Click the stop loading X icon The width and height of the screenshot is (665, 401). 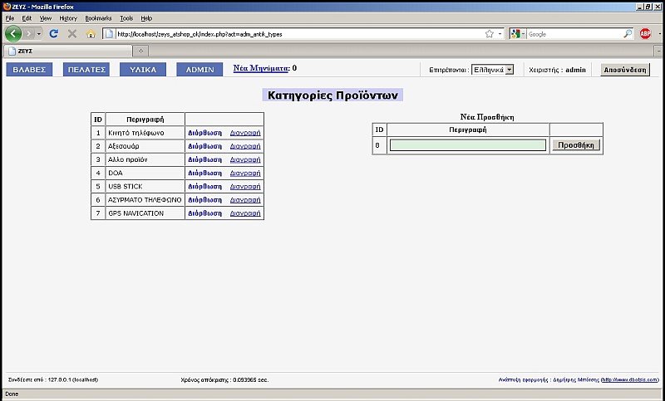pos(72,34)
